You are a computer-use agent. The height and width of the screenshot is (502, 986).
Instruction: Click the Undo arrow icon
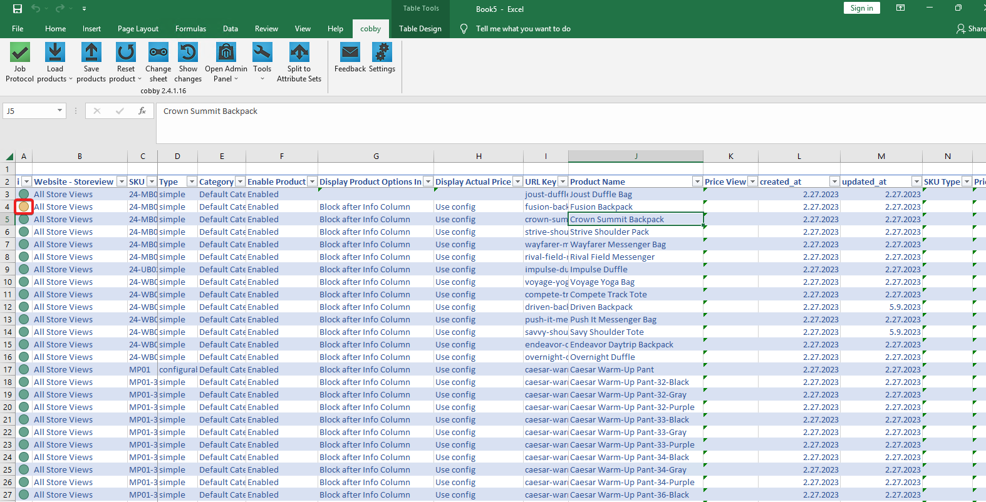click(36, 9)
